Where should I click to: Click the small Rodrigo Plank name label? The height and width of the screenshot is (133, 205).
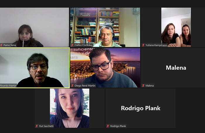pos(118,126)
